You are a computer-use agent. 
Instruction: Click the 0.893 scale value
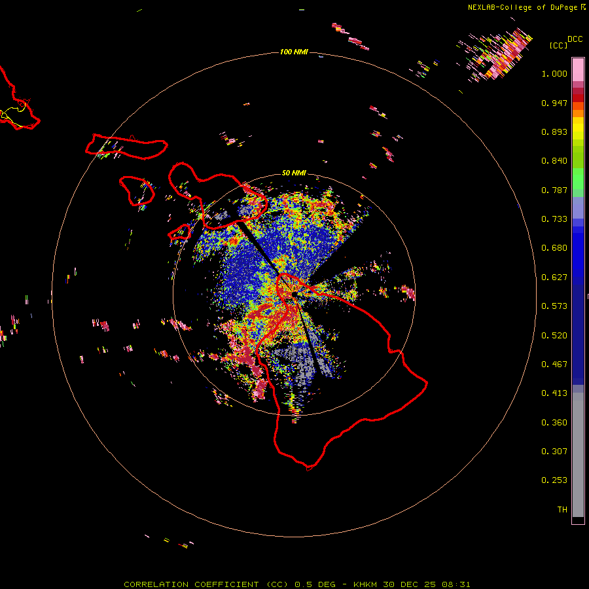point(554,132)
